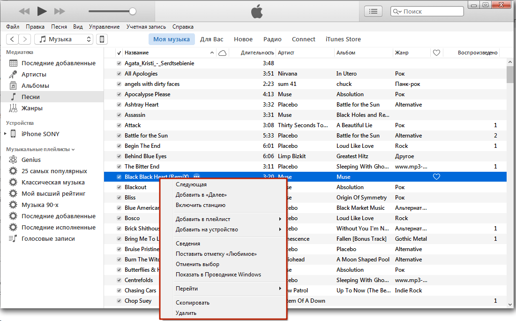Open the Файл menu
Image resolution: width=516 pixels, height=321 pixels.
13,27
